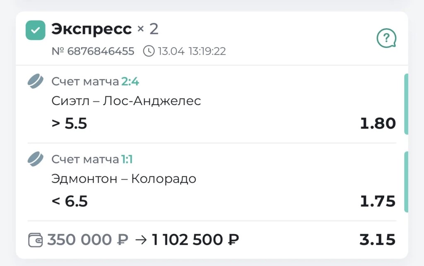The height and width of the screenshot is (266, 424).
Task: Click the 1.80 odds value
Action: (x=378, y=123)
